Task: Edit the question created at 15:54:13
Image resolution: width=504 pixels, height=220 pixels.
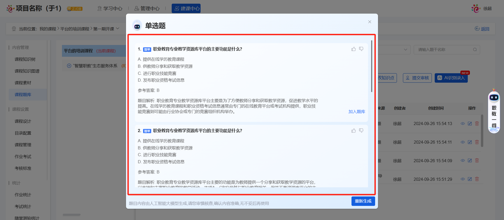Action: (x=470, y=124)
